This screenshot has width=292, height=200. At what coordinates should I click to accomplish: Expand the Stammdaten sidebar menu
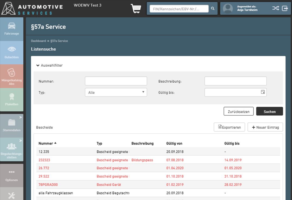[12, 126]
